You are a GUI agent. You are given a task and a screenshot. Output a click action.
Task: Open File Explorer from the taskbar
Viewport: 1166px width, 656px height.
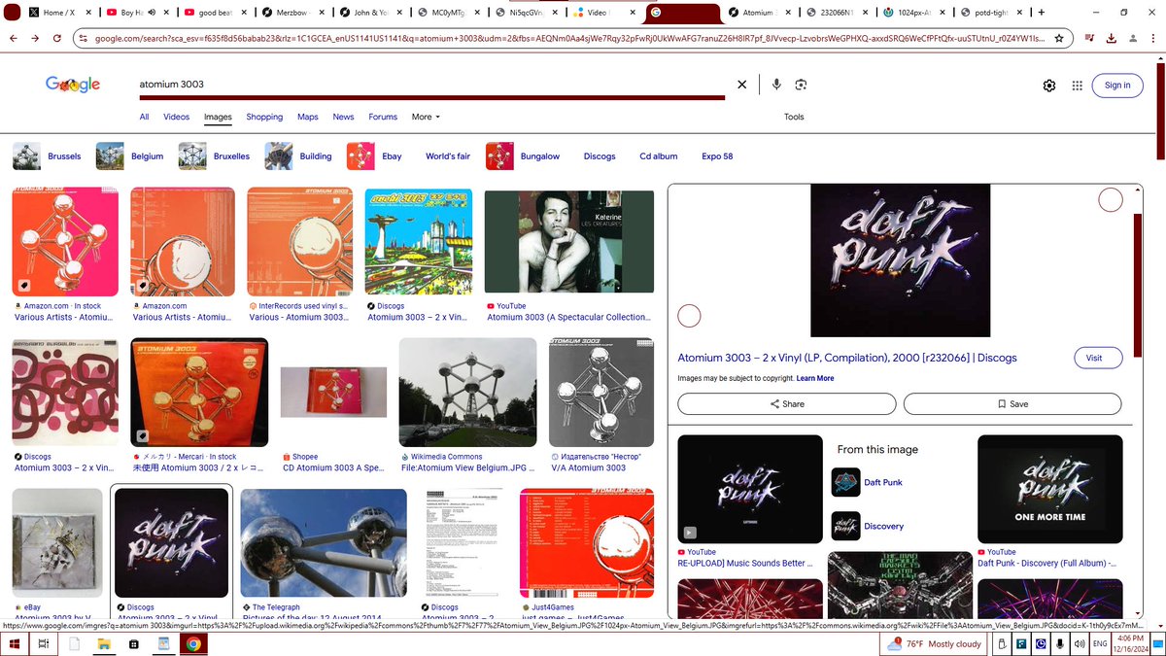click(102, 643)
